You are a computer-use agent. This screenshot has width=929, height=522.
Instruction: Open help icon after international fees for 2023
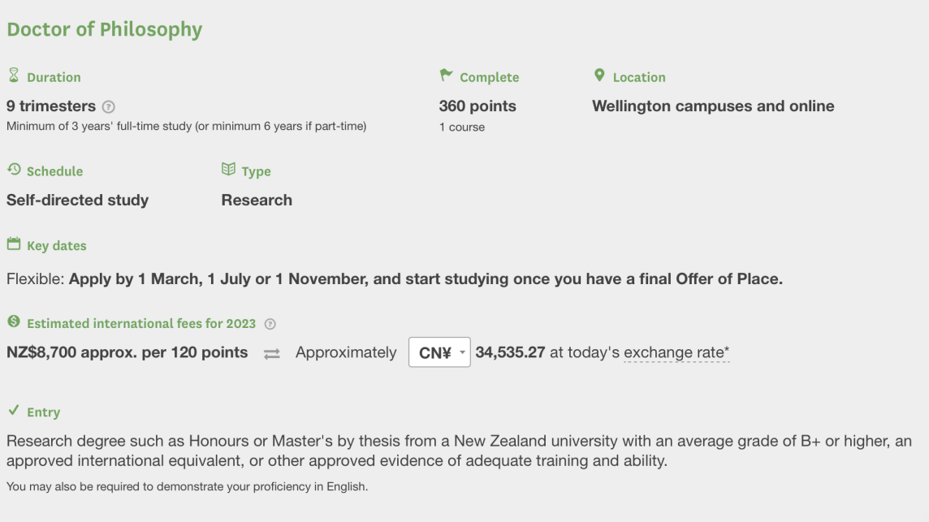click(270, 324)
